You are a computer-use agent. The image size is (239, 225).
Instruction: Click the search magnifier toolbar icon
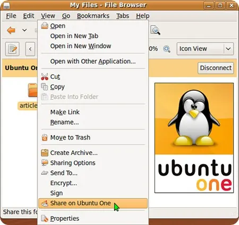point(155,30)
